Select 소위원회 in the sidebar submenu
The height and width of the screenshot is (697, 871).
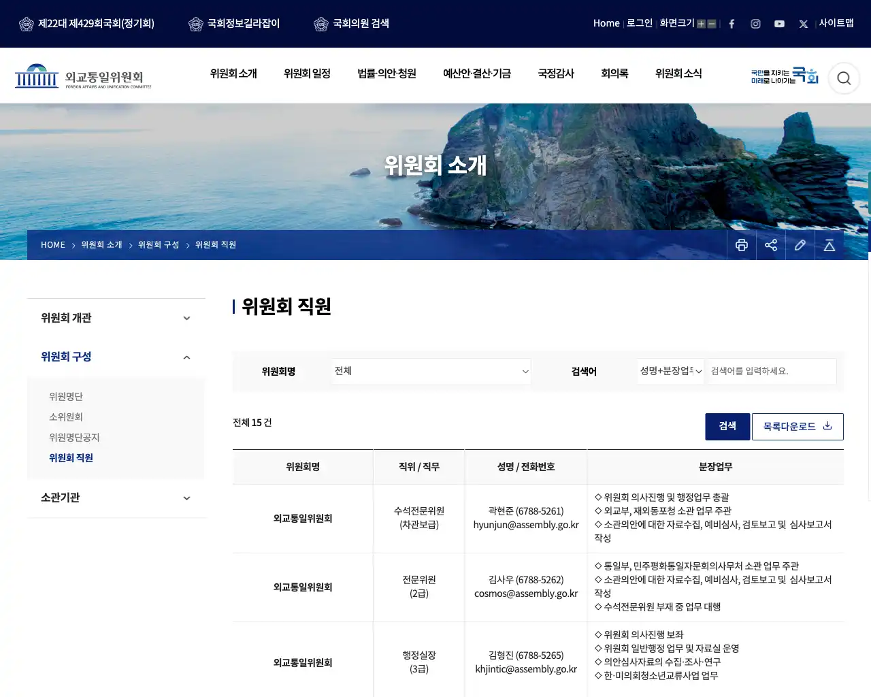[x=66, y=417]
